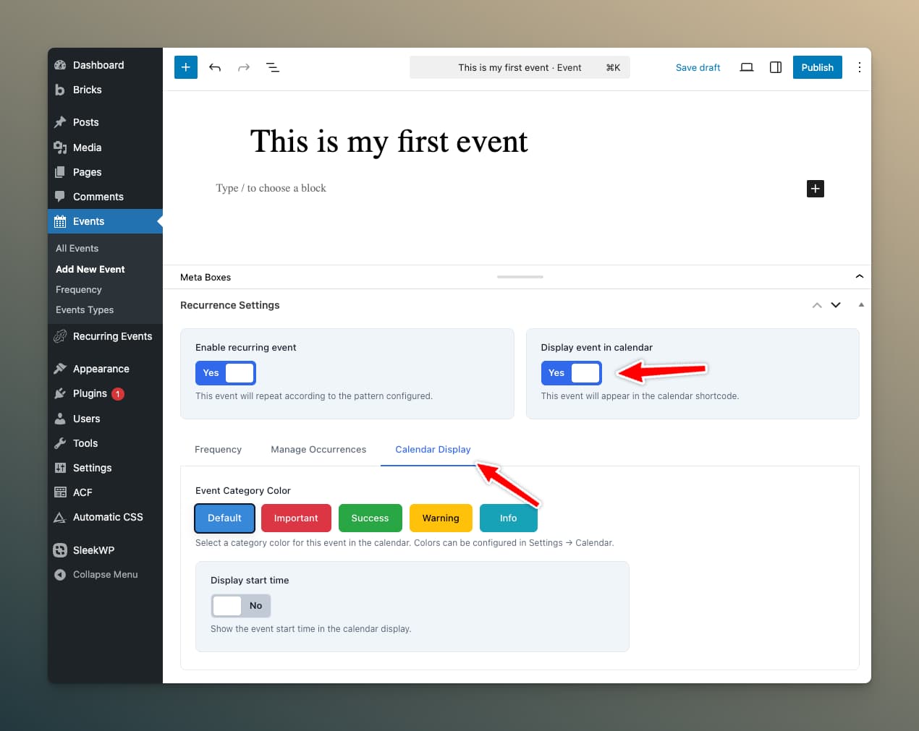Select the red Important category color
Image resolution: width=919 pixels, height=731 pixels.
[296, 518]
